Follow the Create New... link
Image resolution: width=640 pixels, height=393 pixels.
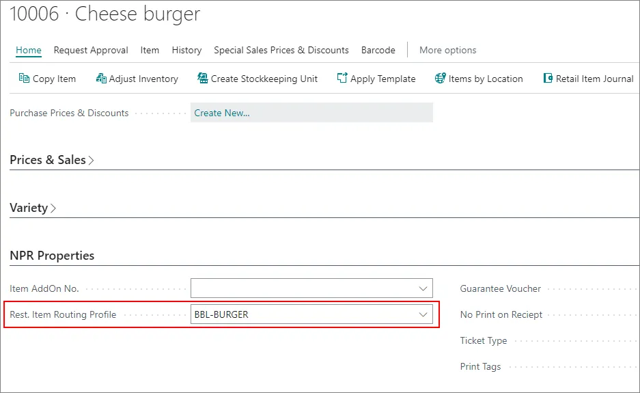click(x=221, y=113)
